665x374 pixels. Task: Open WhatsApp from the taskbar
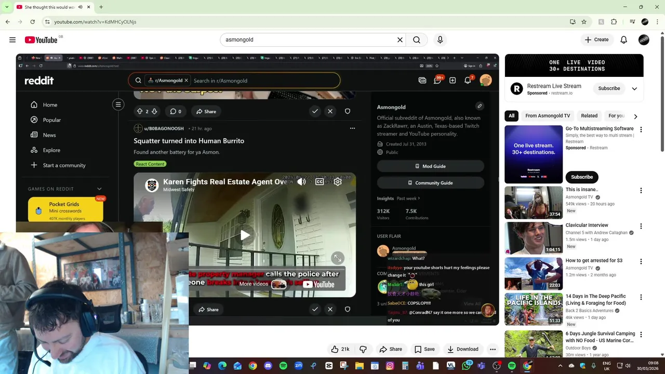pos(466,366)
